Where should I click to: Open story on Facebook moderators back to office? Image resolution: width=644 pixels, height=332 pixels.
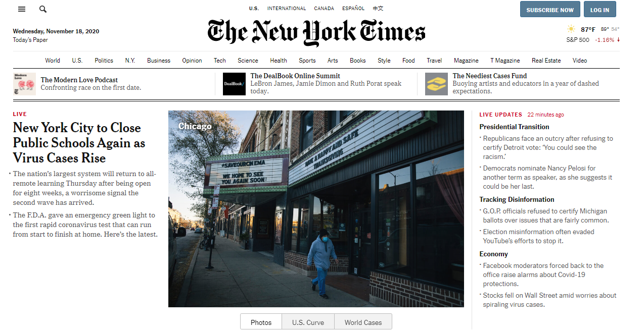tap(543, 274)
